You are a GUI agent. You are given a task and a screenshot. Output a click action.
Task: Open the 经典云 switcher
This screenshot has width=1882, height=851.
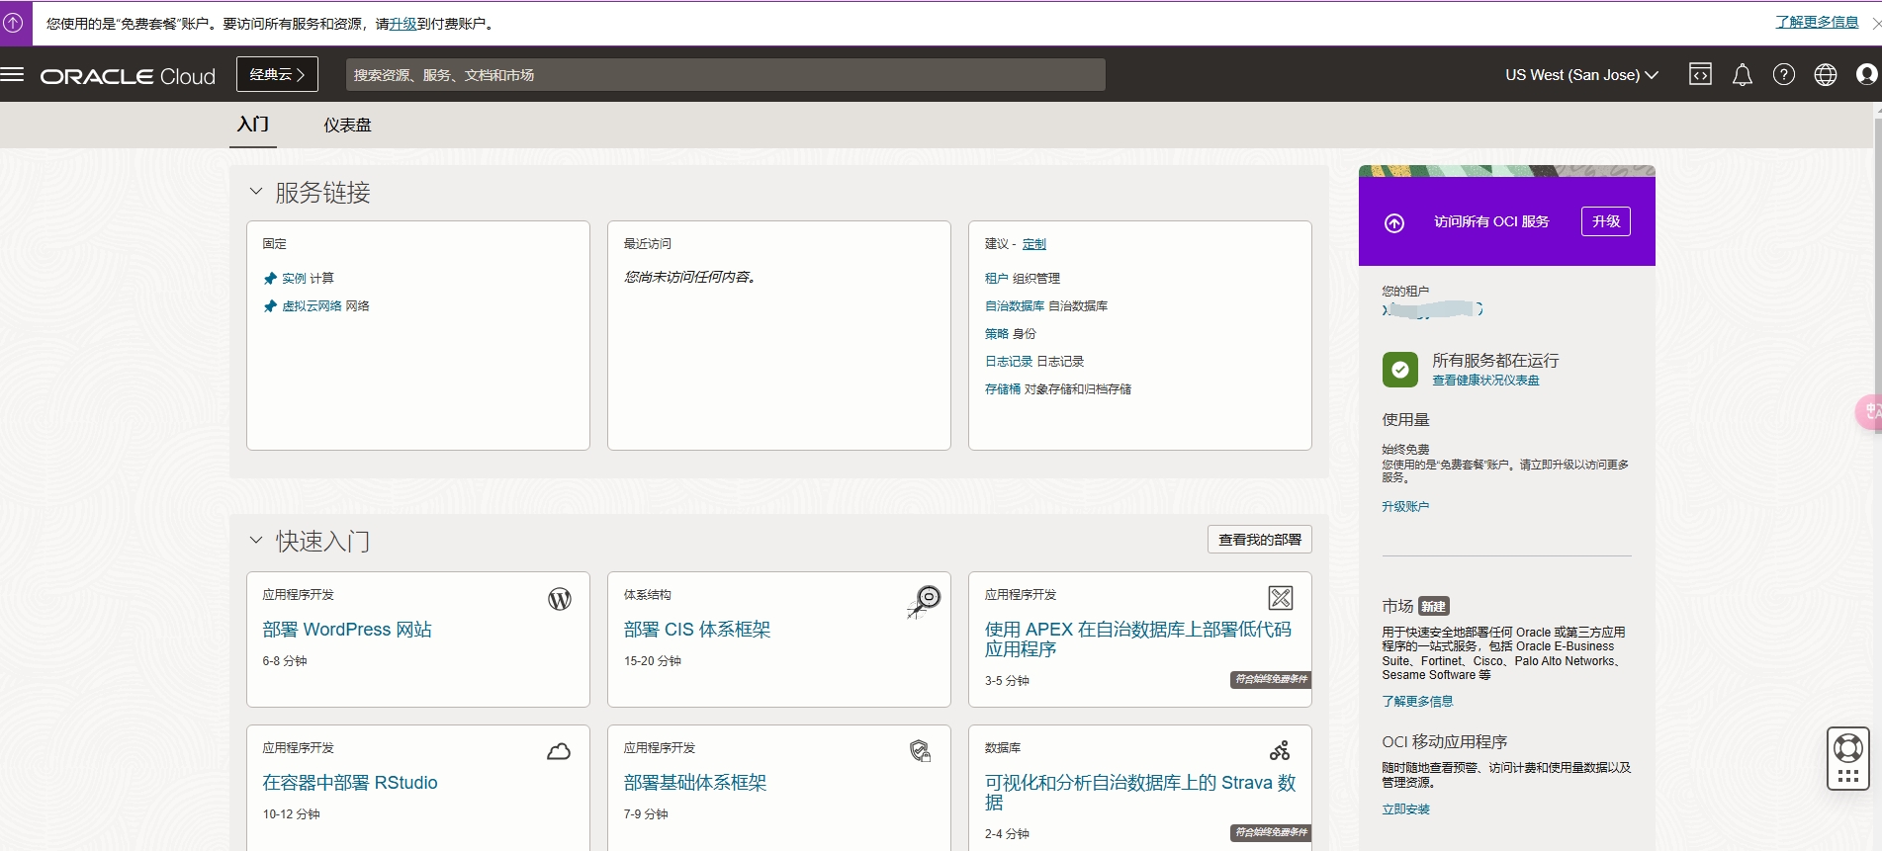[x=277, y=75]
